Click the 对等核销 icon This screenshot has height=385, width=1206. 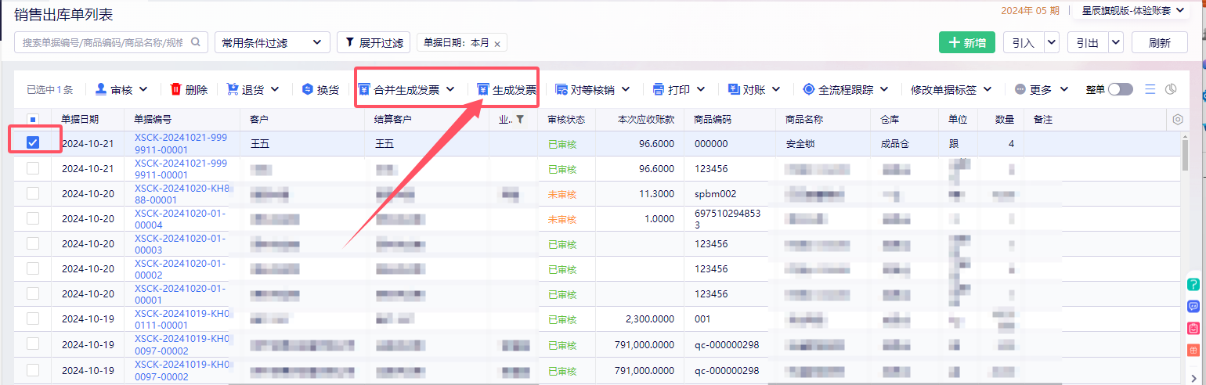pos(561,89)
